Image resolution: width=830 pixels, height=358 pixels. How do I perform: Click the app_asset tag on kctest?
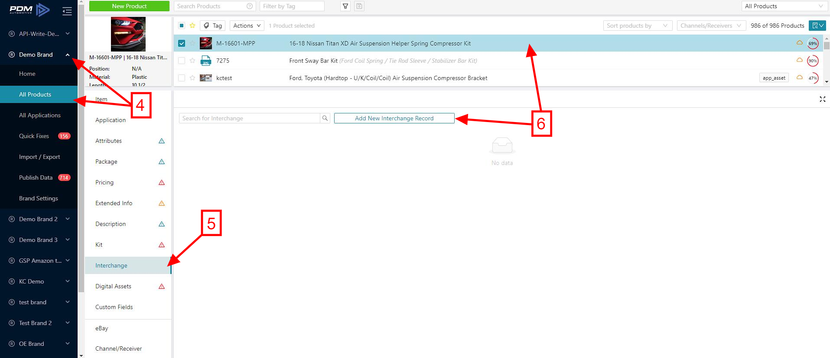(774, 78)
